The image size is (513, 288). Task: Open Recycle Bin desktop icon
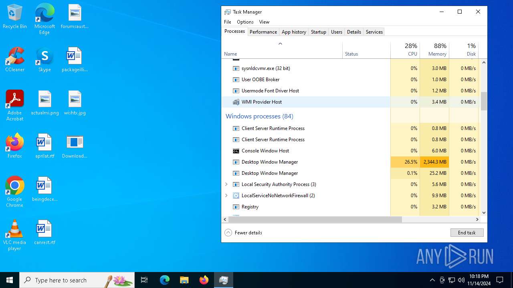15,17
